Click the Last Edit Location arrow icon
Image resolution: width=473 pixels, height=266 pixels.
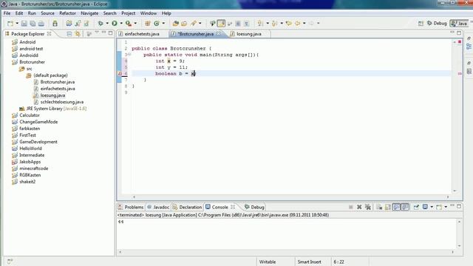point(289,23)
